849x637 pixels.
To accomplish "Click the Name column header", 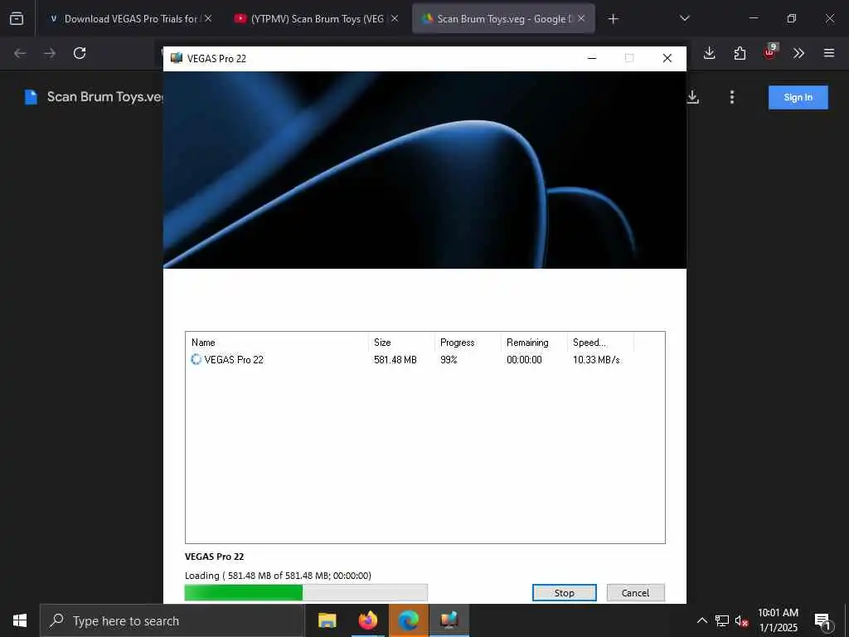I will coord(277,343).
